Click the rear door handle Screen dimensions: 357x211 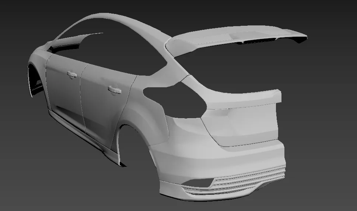pos(114,89)
